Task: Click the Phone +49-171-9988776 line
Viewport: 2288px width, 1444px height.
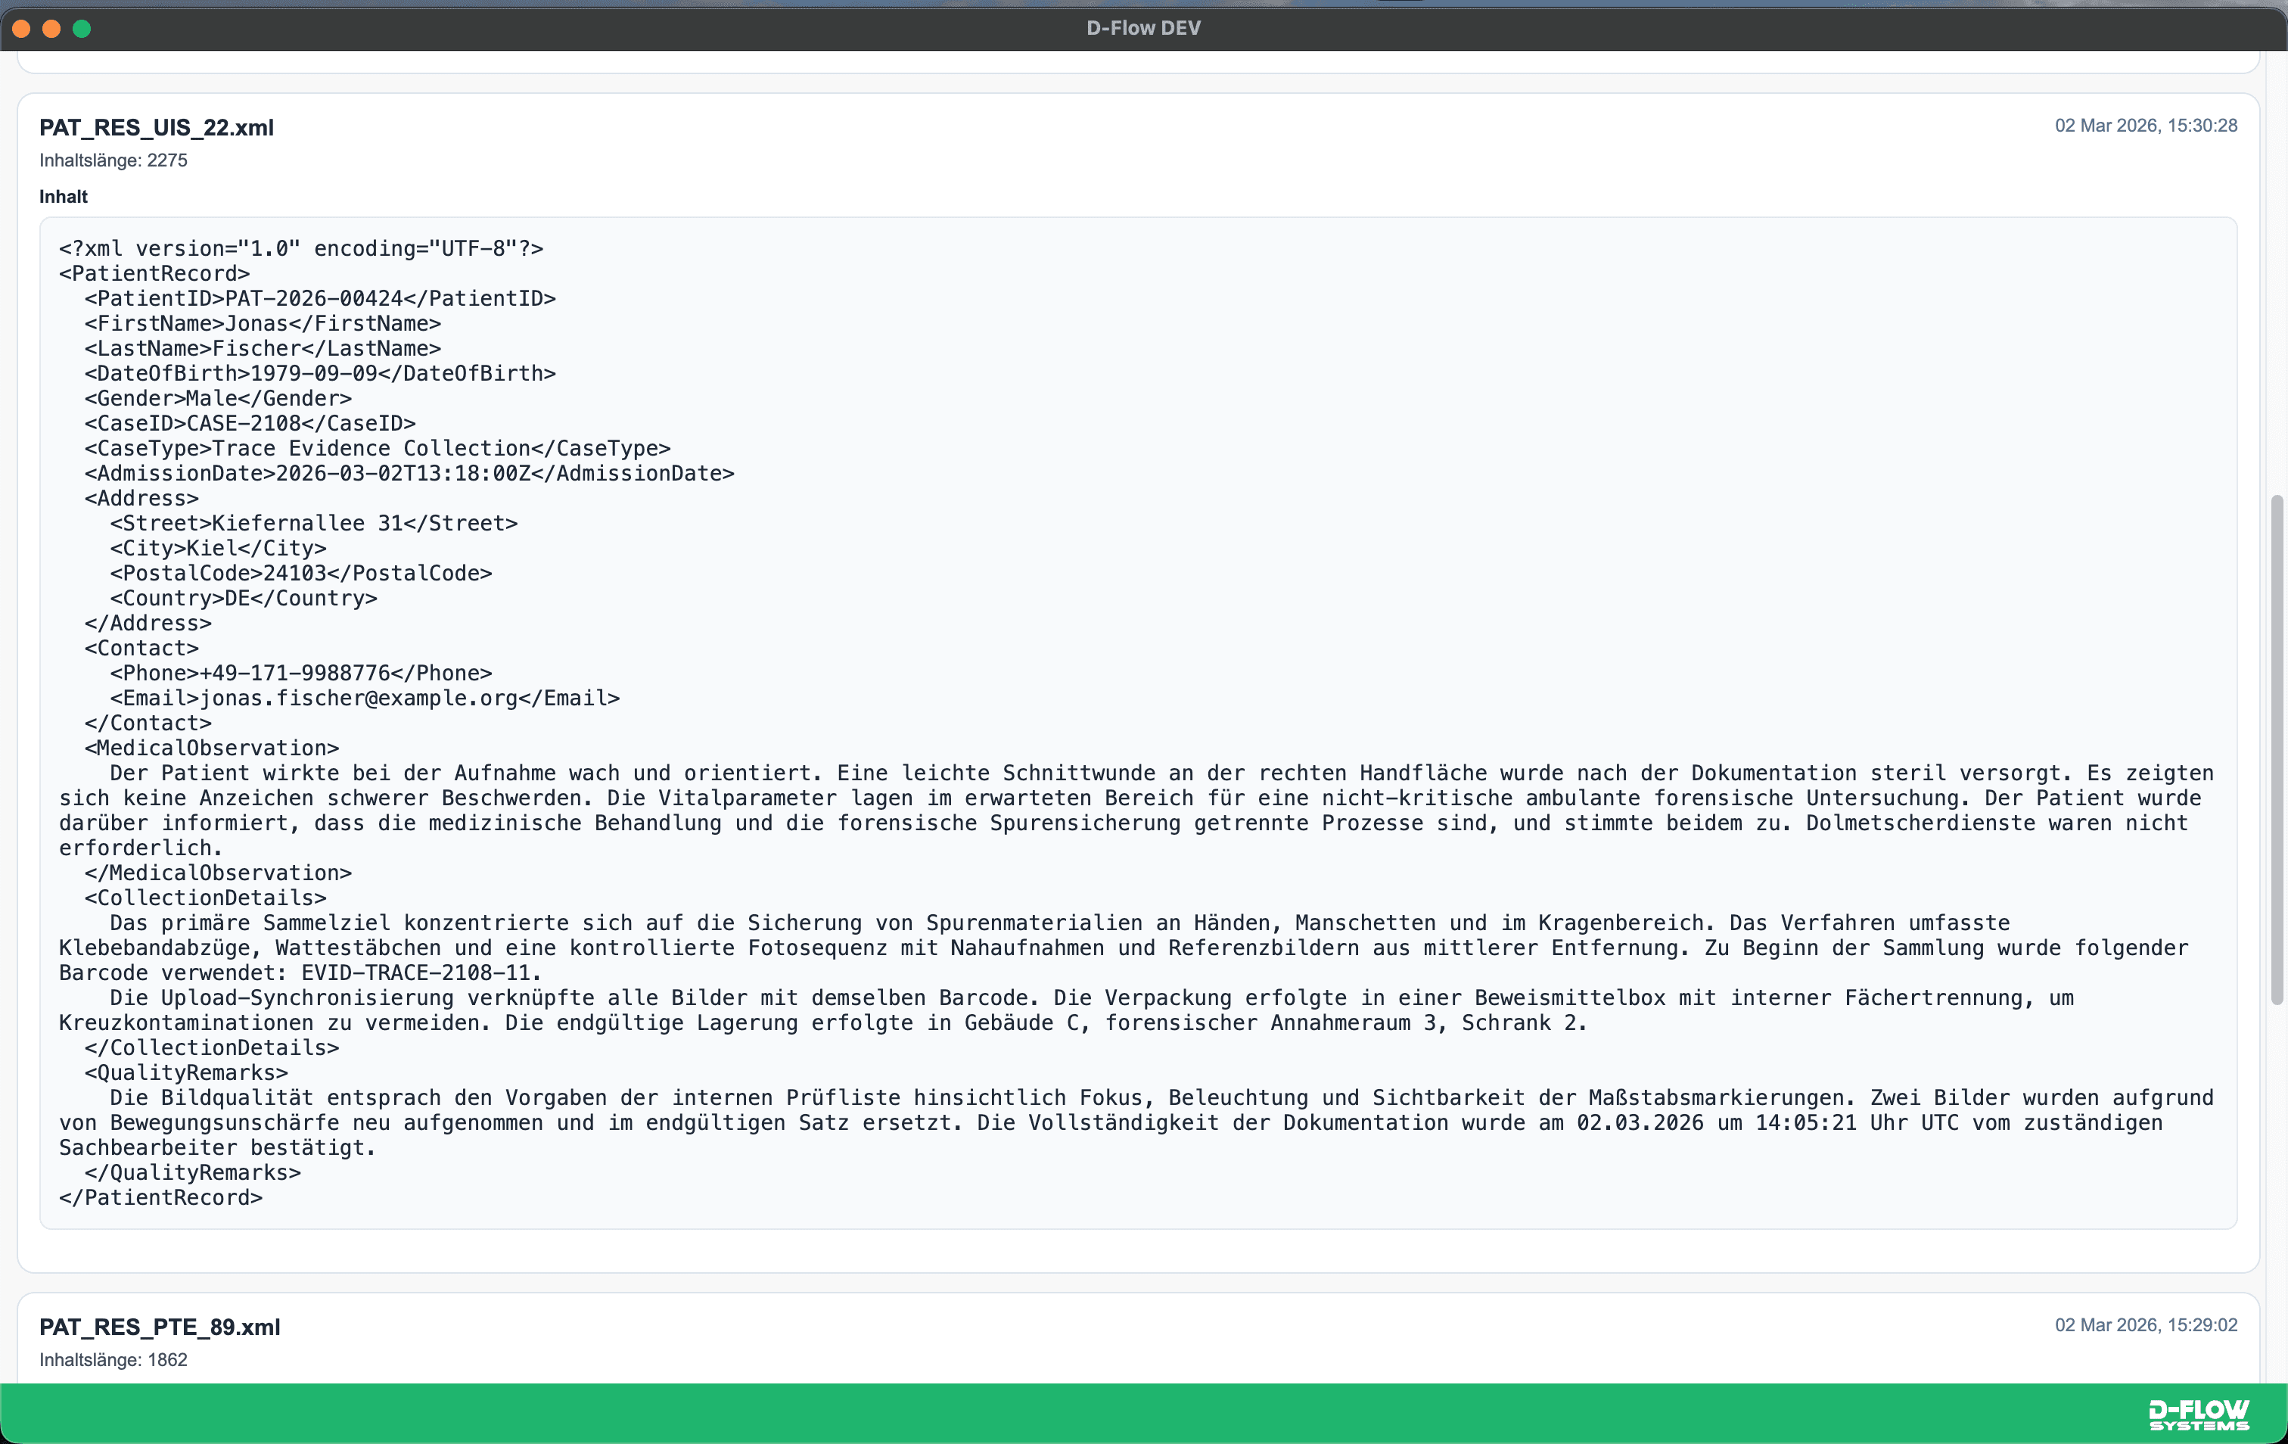Action: (x=301, y=673)
